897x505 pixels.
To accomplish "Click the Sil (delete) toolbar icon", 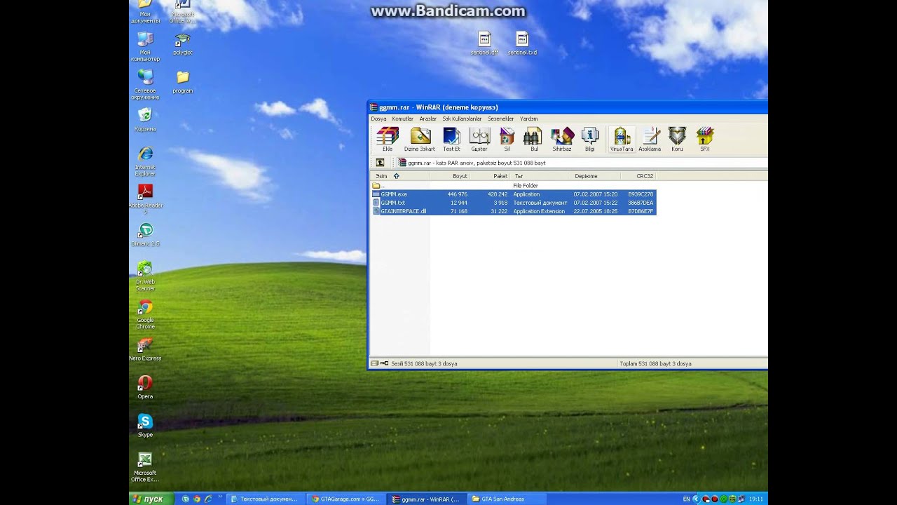I will pos(507,139).
